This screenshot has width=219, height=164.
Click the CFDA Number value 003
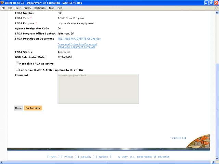60,13
